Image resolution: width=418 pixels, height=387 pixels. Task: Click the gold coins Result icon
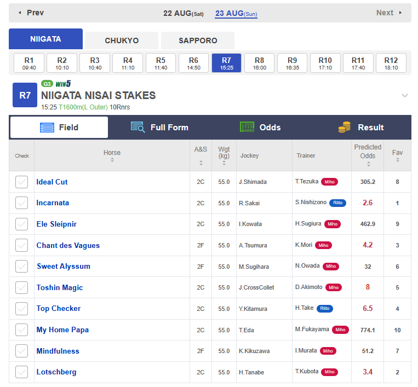point(345,127)
